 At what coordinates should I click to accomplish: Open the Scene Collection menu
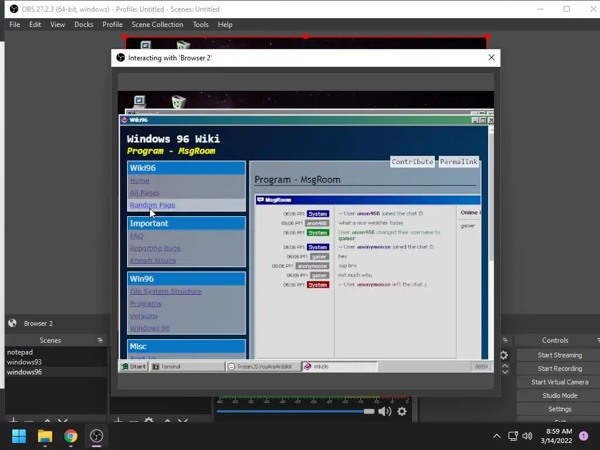tap(157, 25)
